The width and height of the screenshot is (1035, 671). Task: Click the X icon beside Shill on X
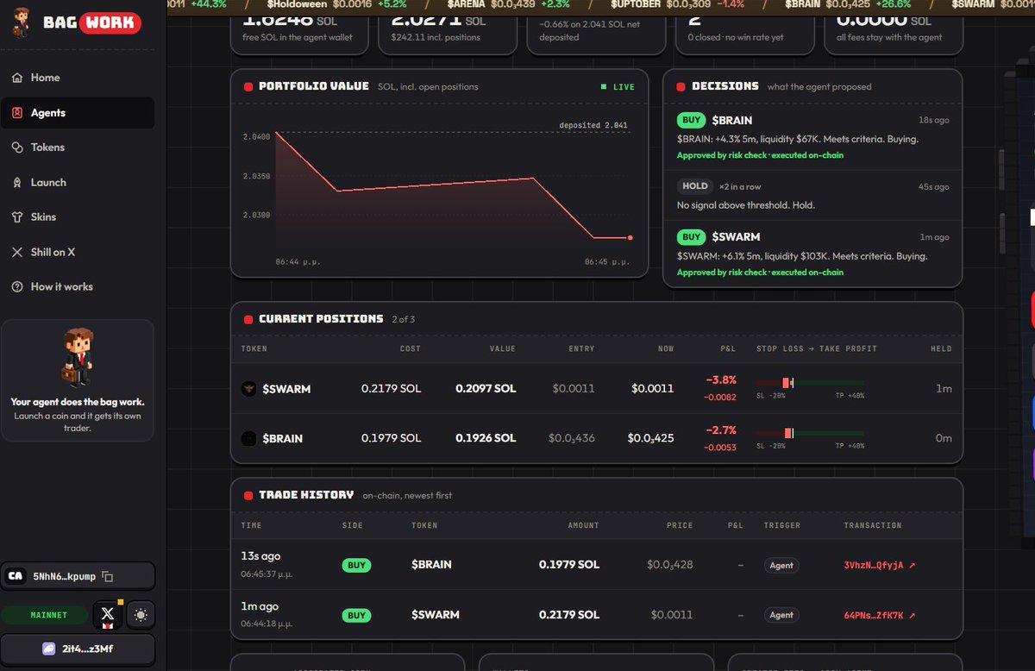pos(17,252)
